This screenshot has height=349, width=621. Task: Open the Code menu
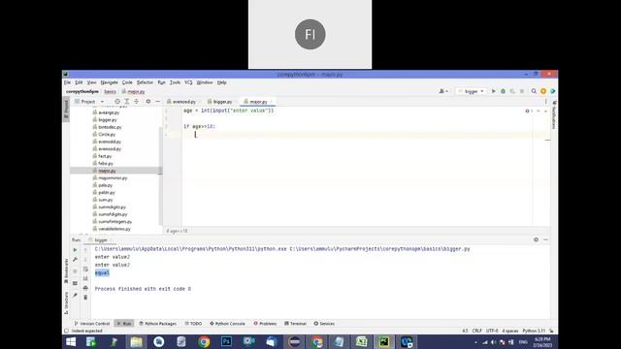(x=127, y=82)
